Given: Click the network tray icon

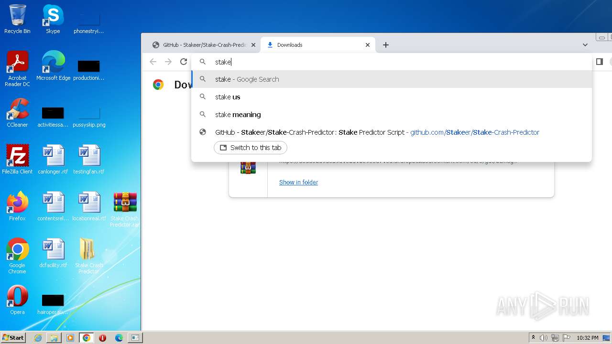Looking at the screenshot, I should click(555, 338).
